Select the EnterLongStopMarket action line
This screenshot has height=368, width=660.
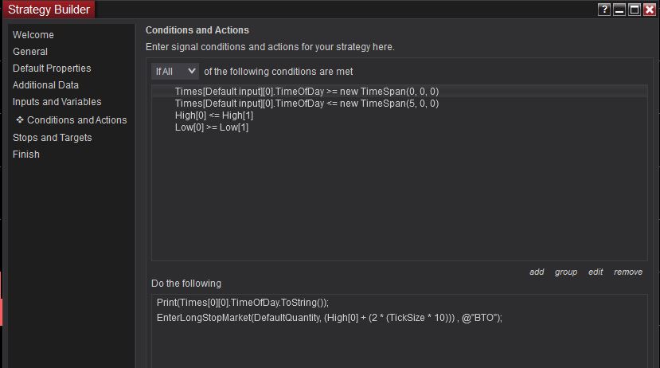click(329, 318)
